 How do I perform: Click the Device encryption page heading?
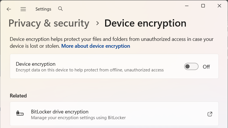point(145,23)
